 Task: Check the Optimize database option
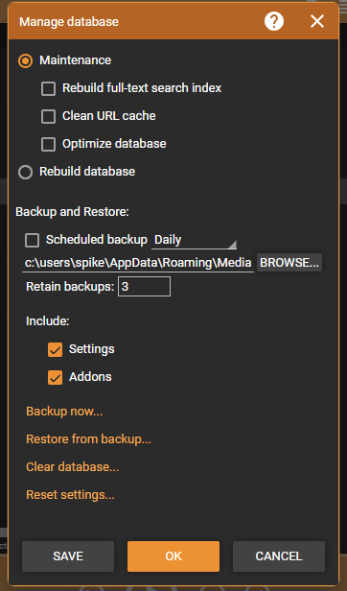pos(48,144)
